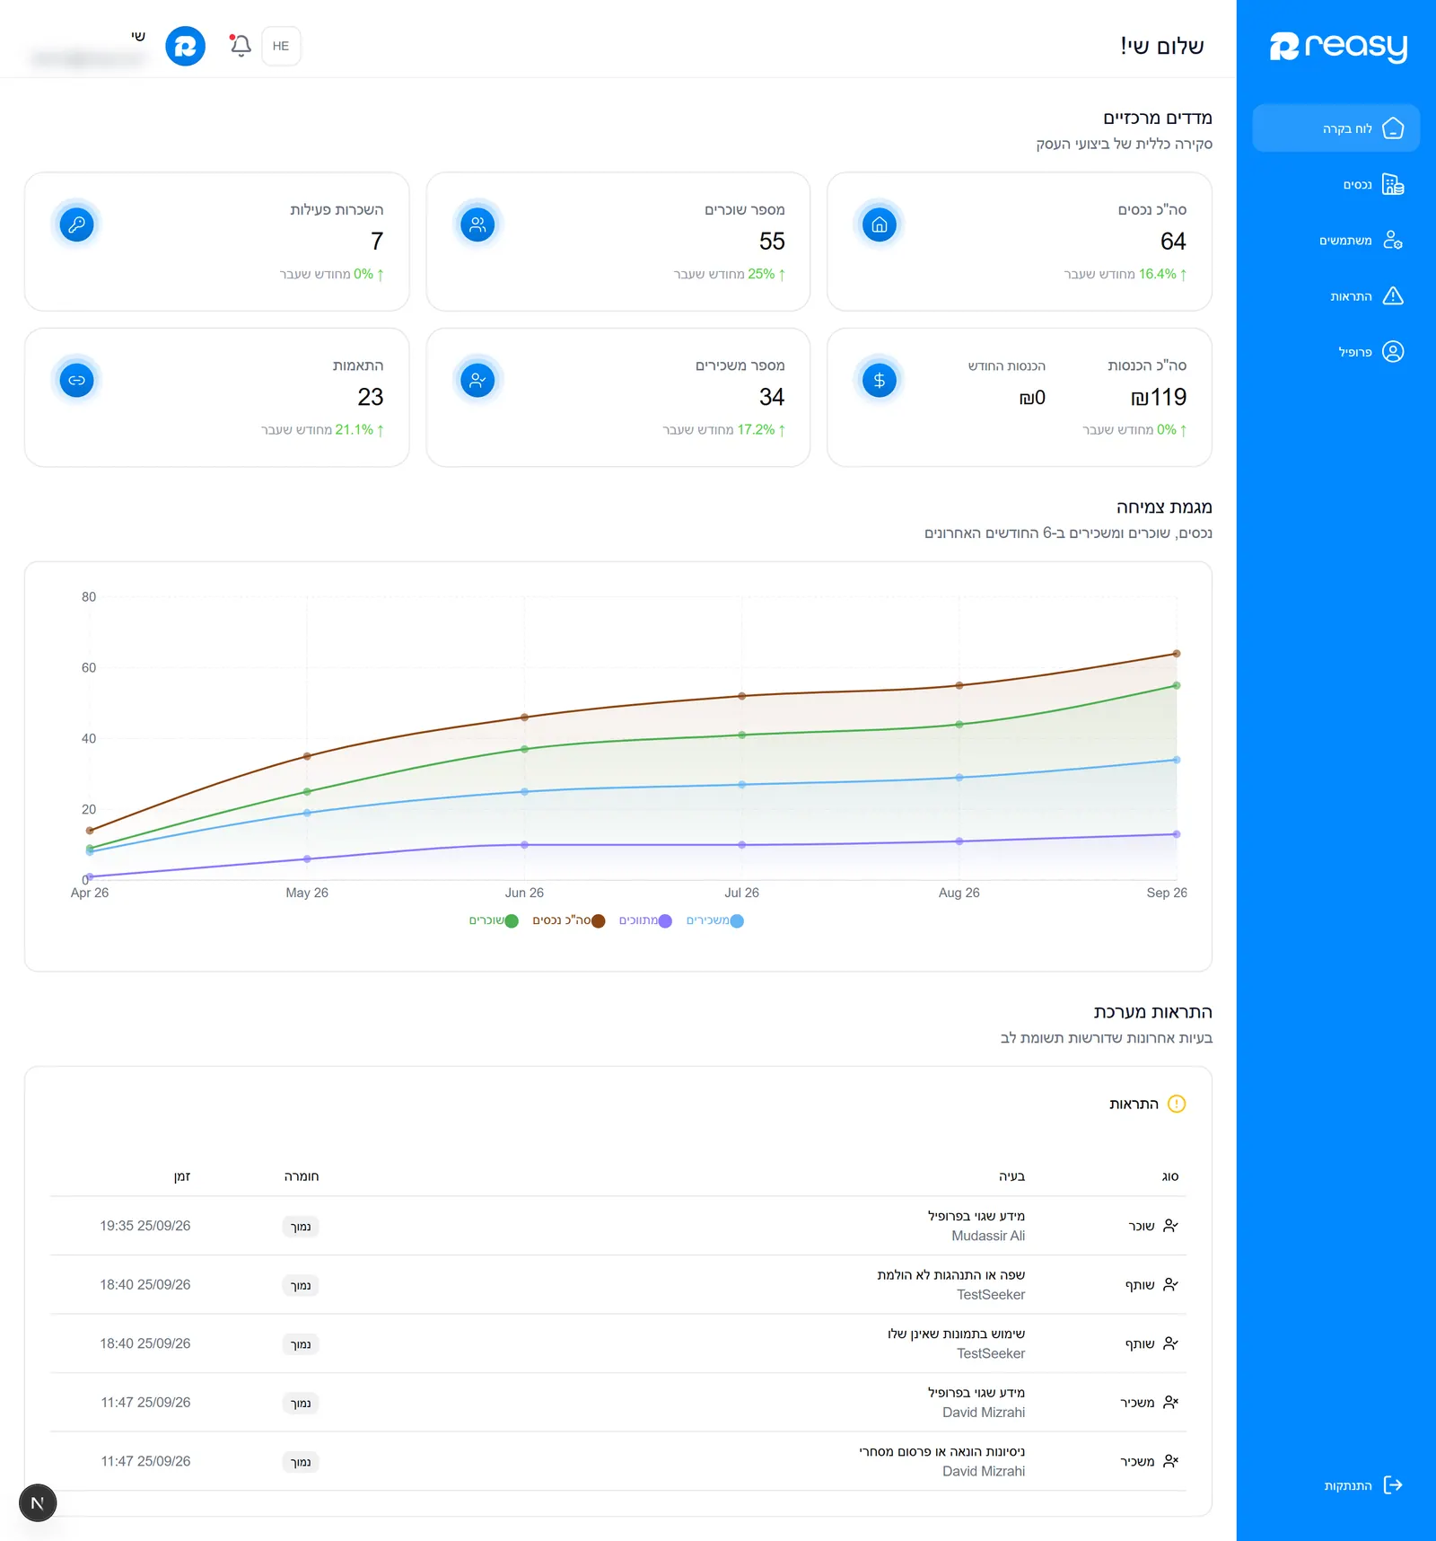Click dollar icon in סה"כ הכנסות card
Screen dimensions: 1436x1541
point(880,381)
